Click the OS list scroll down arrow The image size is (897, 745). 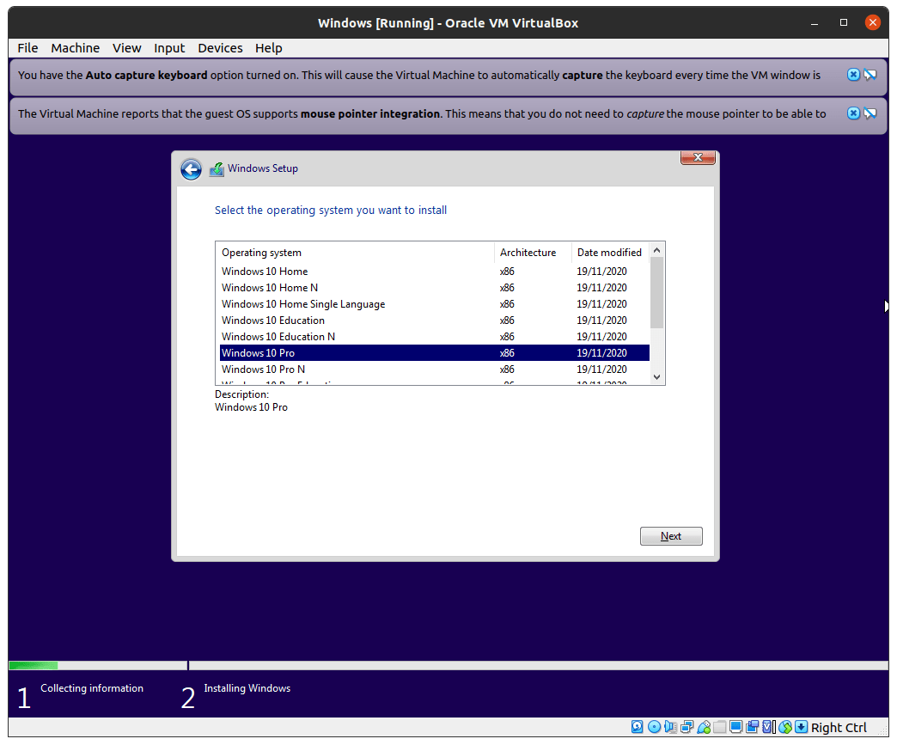[656, 376]
